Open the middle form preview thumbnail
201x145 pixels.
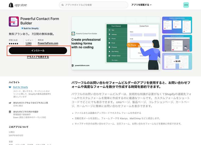[x=177, y=43]
